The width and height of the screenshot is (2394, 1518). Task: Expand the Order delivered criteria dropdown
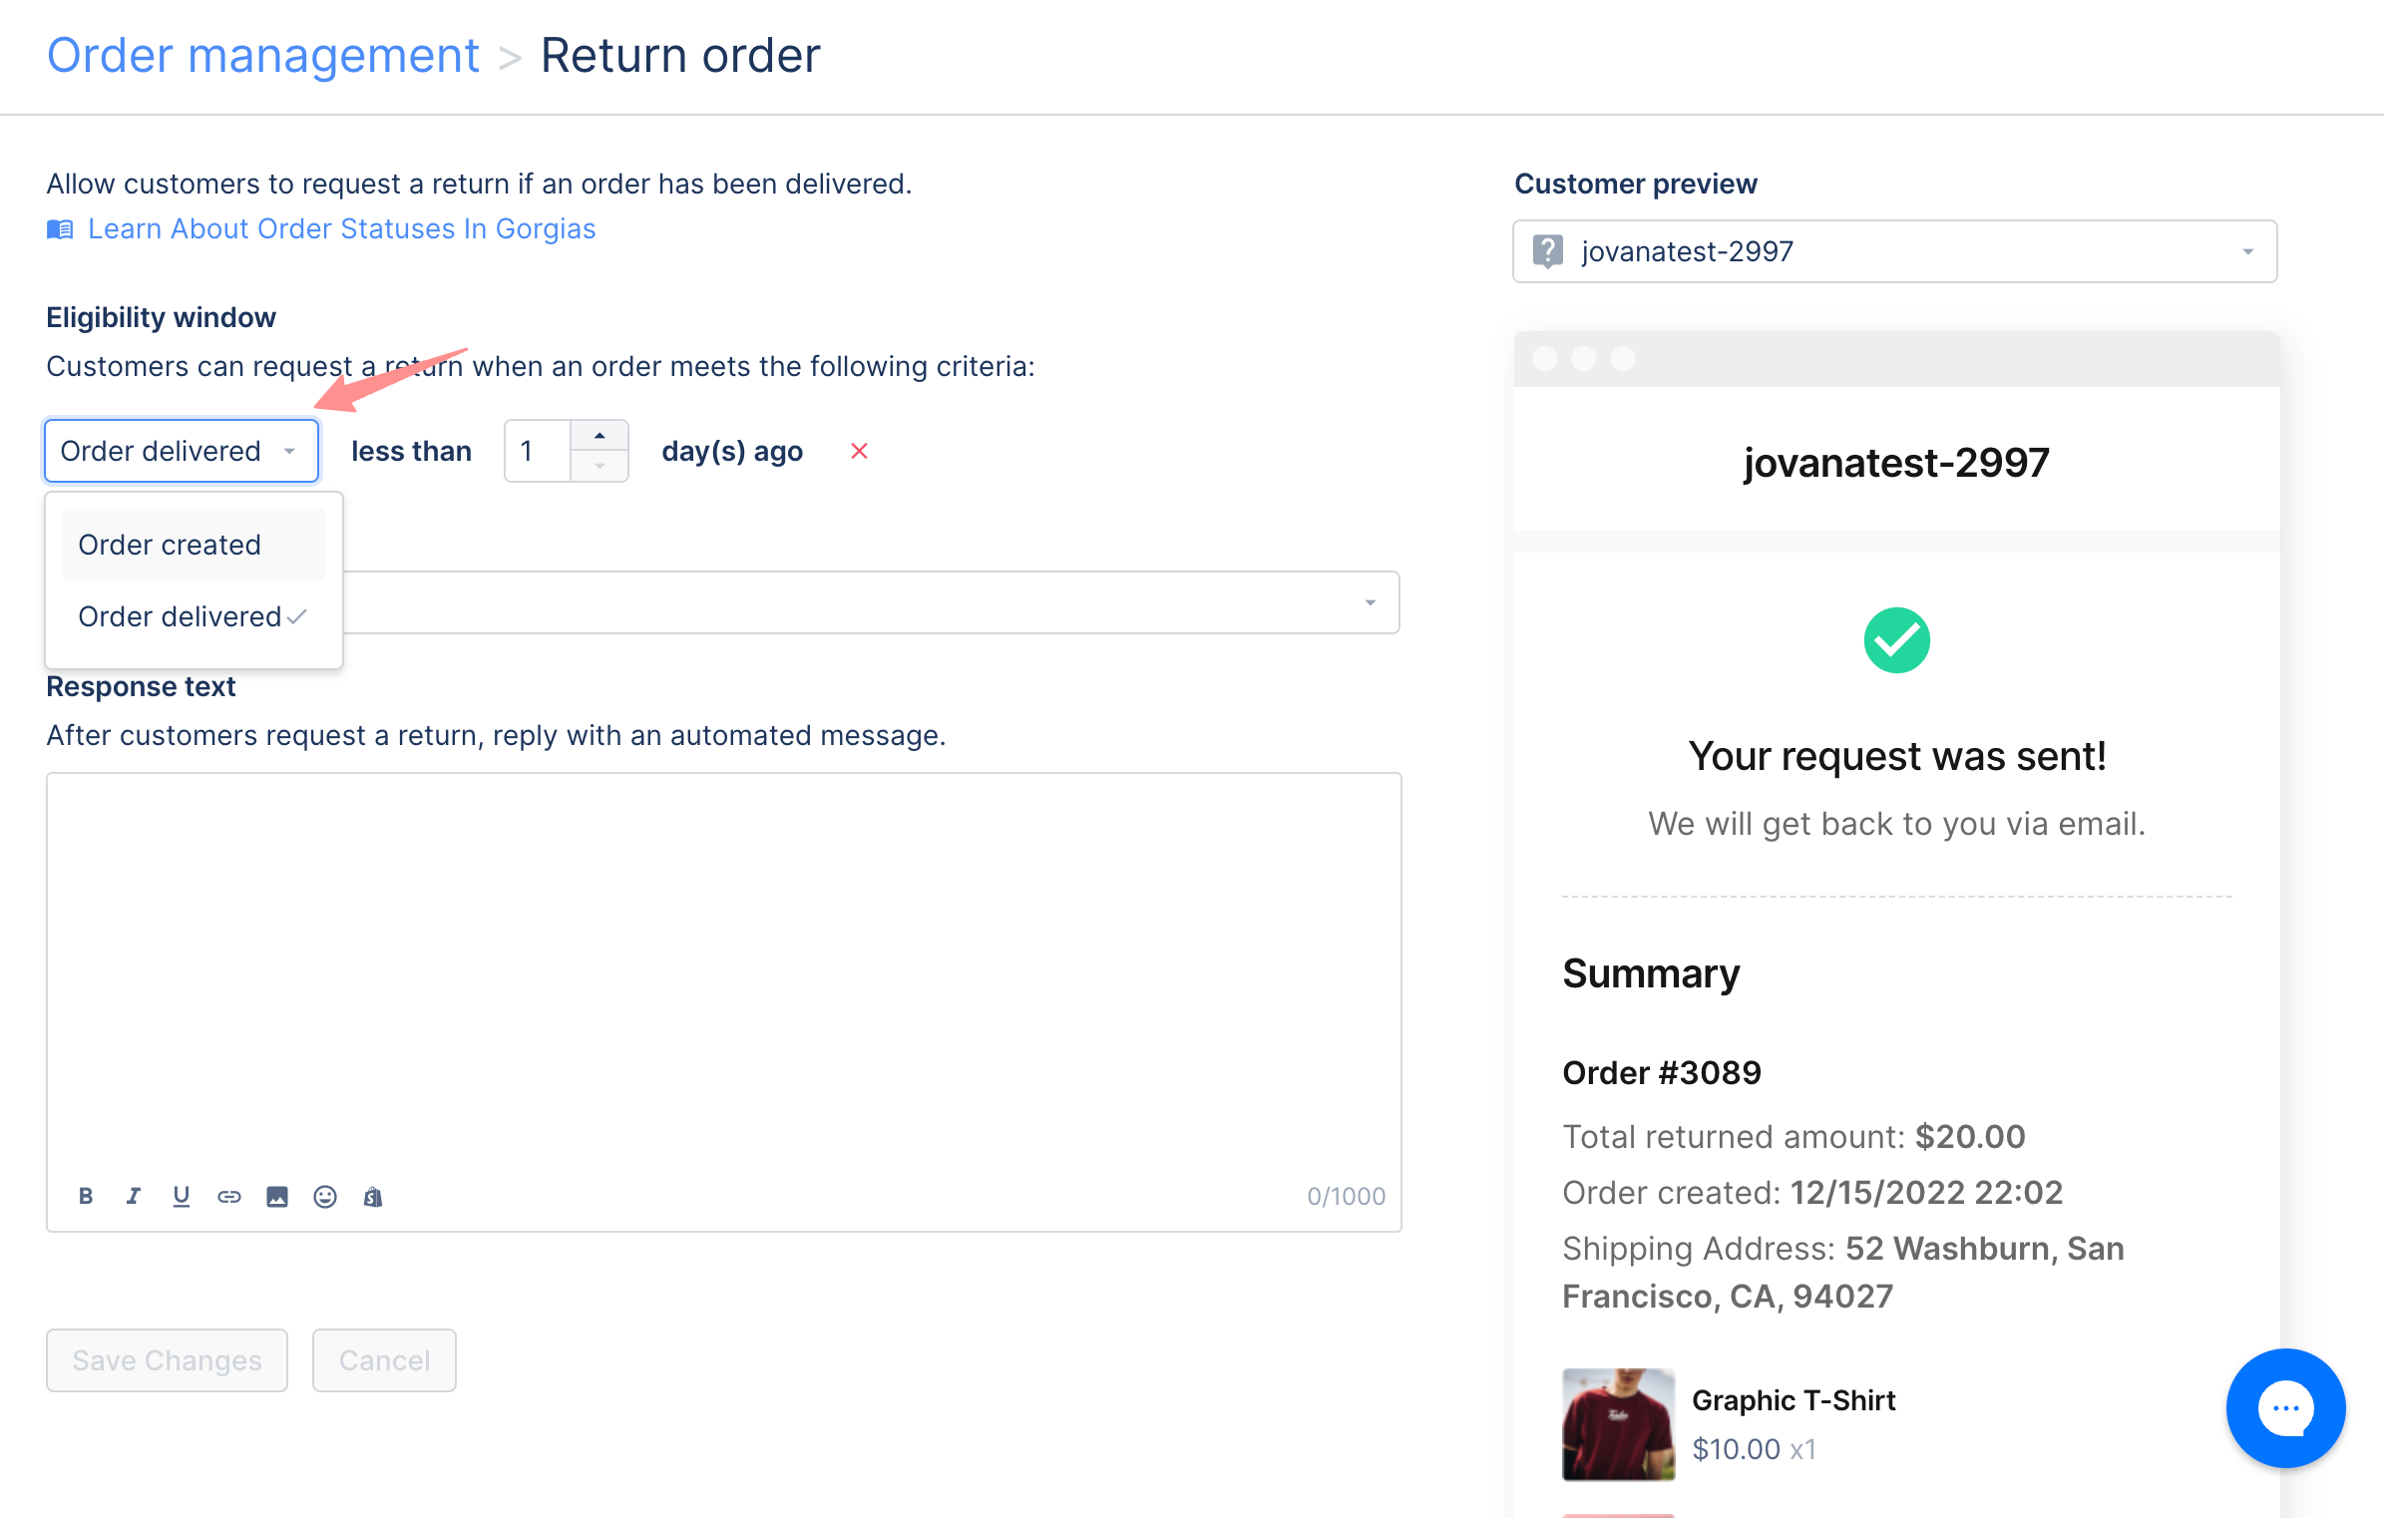(182, 451)
